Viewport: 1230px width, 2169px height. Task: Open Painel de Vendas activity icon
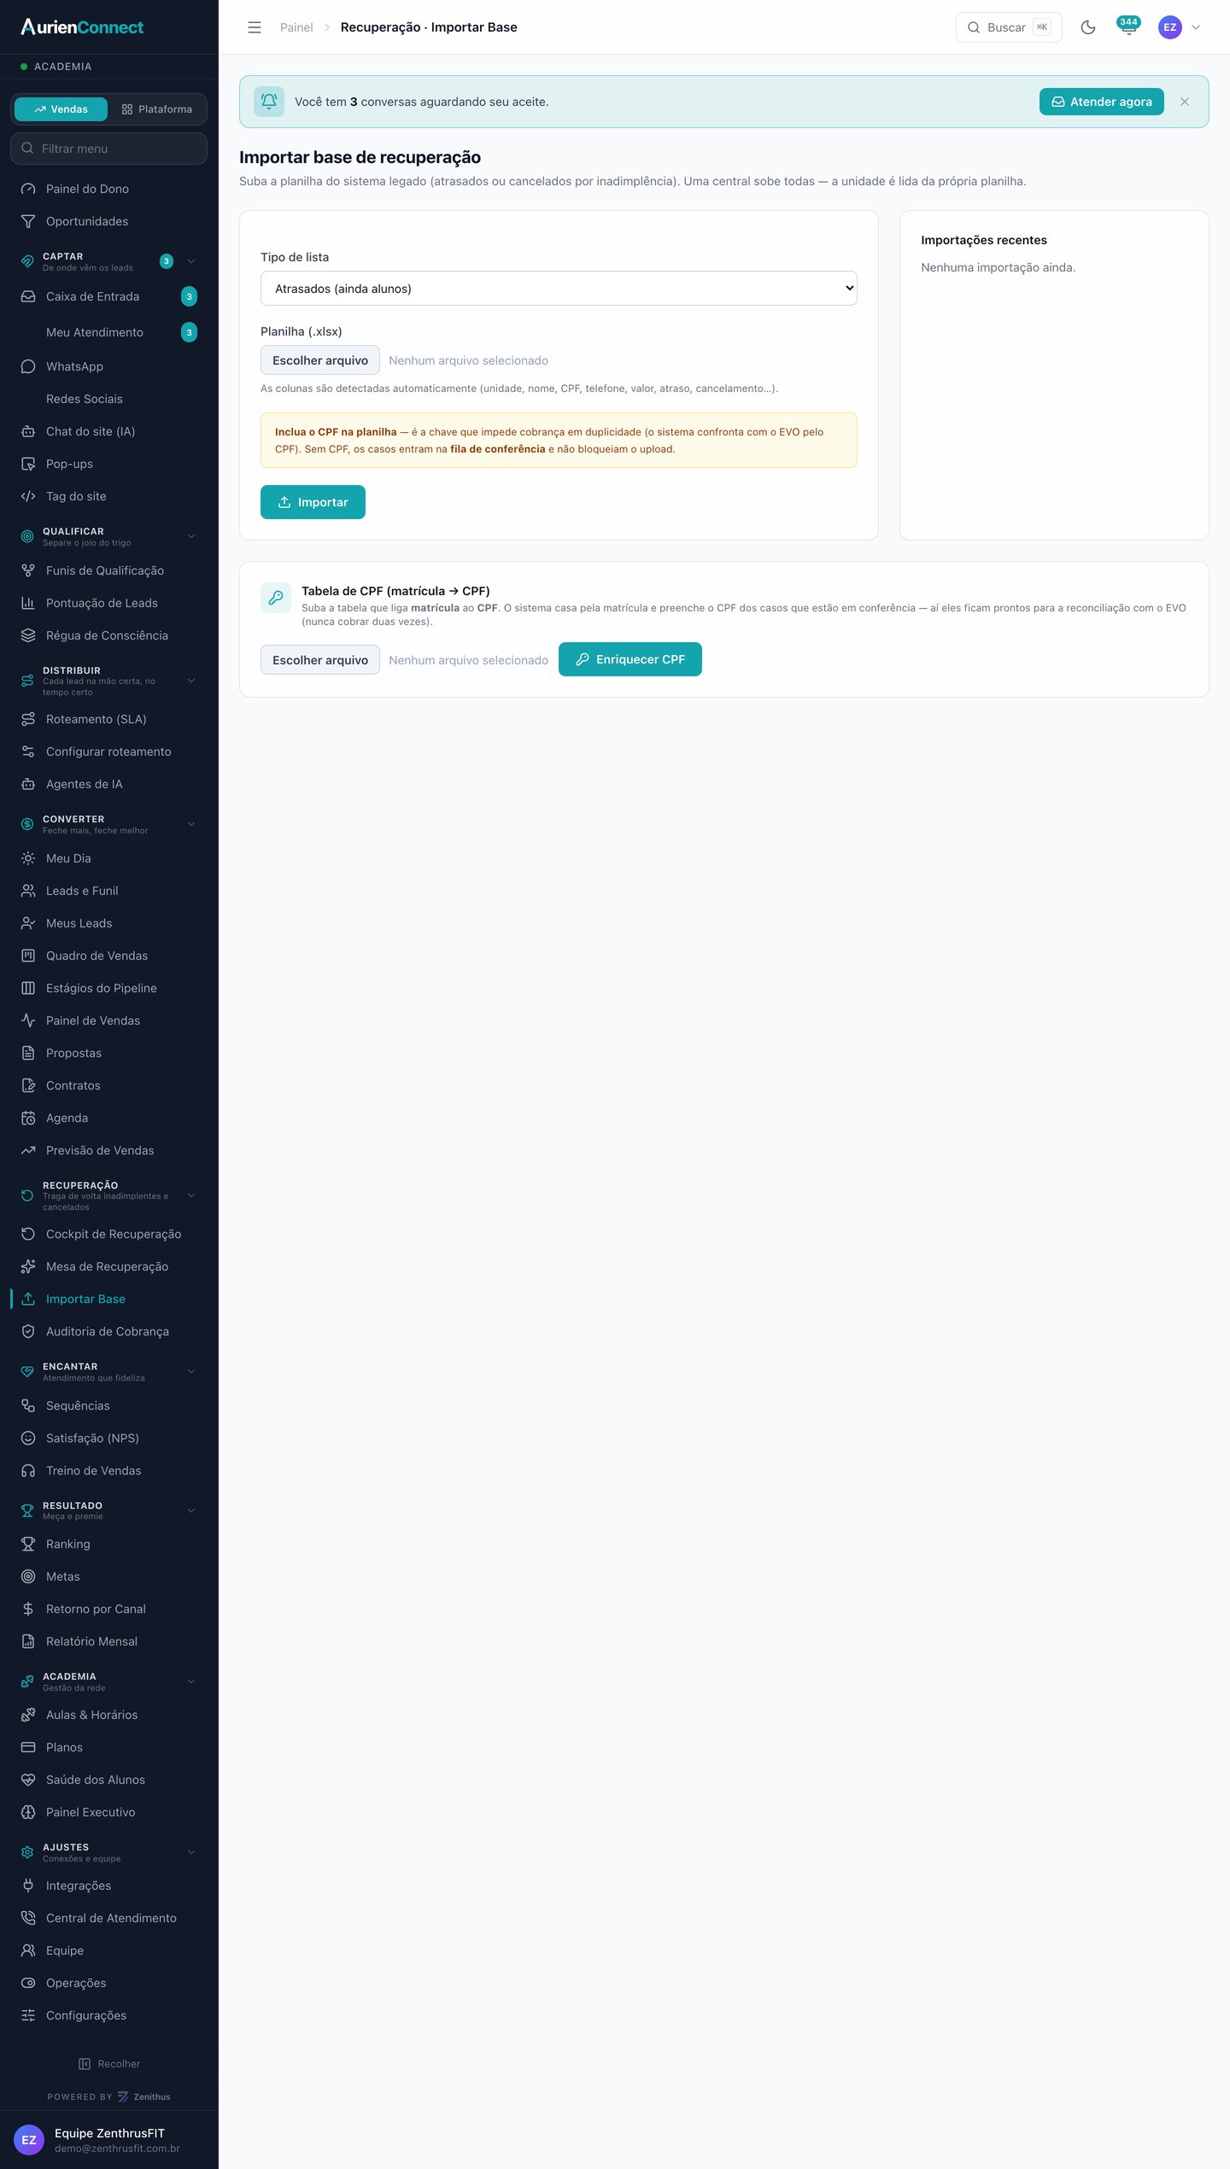tap(28, 1020)
